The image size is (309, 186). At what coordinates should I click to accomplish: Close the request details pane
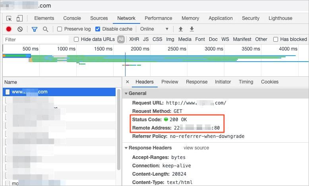tap(127, 81)
